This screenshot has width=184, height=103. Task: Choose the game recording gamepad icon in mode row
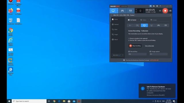pyautogui.click(x=158, y=25)
